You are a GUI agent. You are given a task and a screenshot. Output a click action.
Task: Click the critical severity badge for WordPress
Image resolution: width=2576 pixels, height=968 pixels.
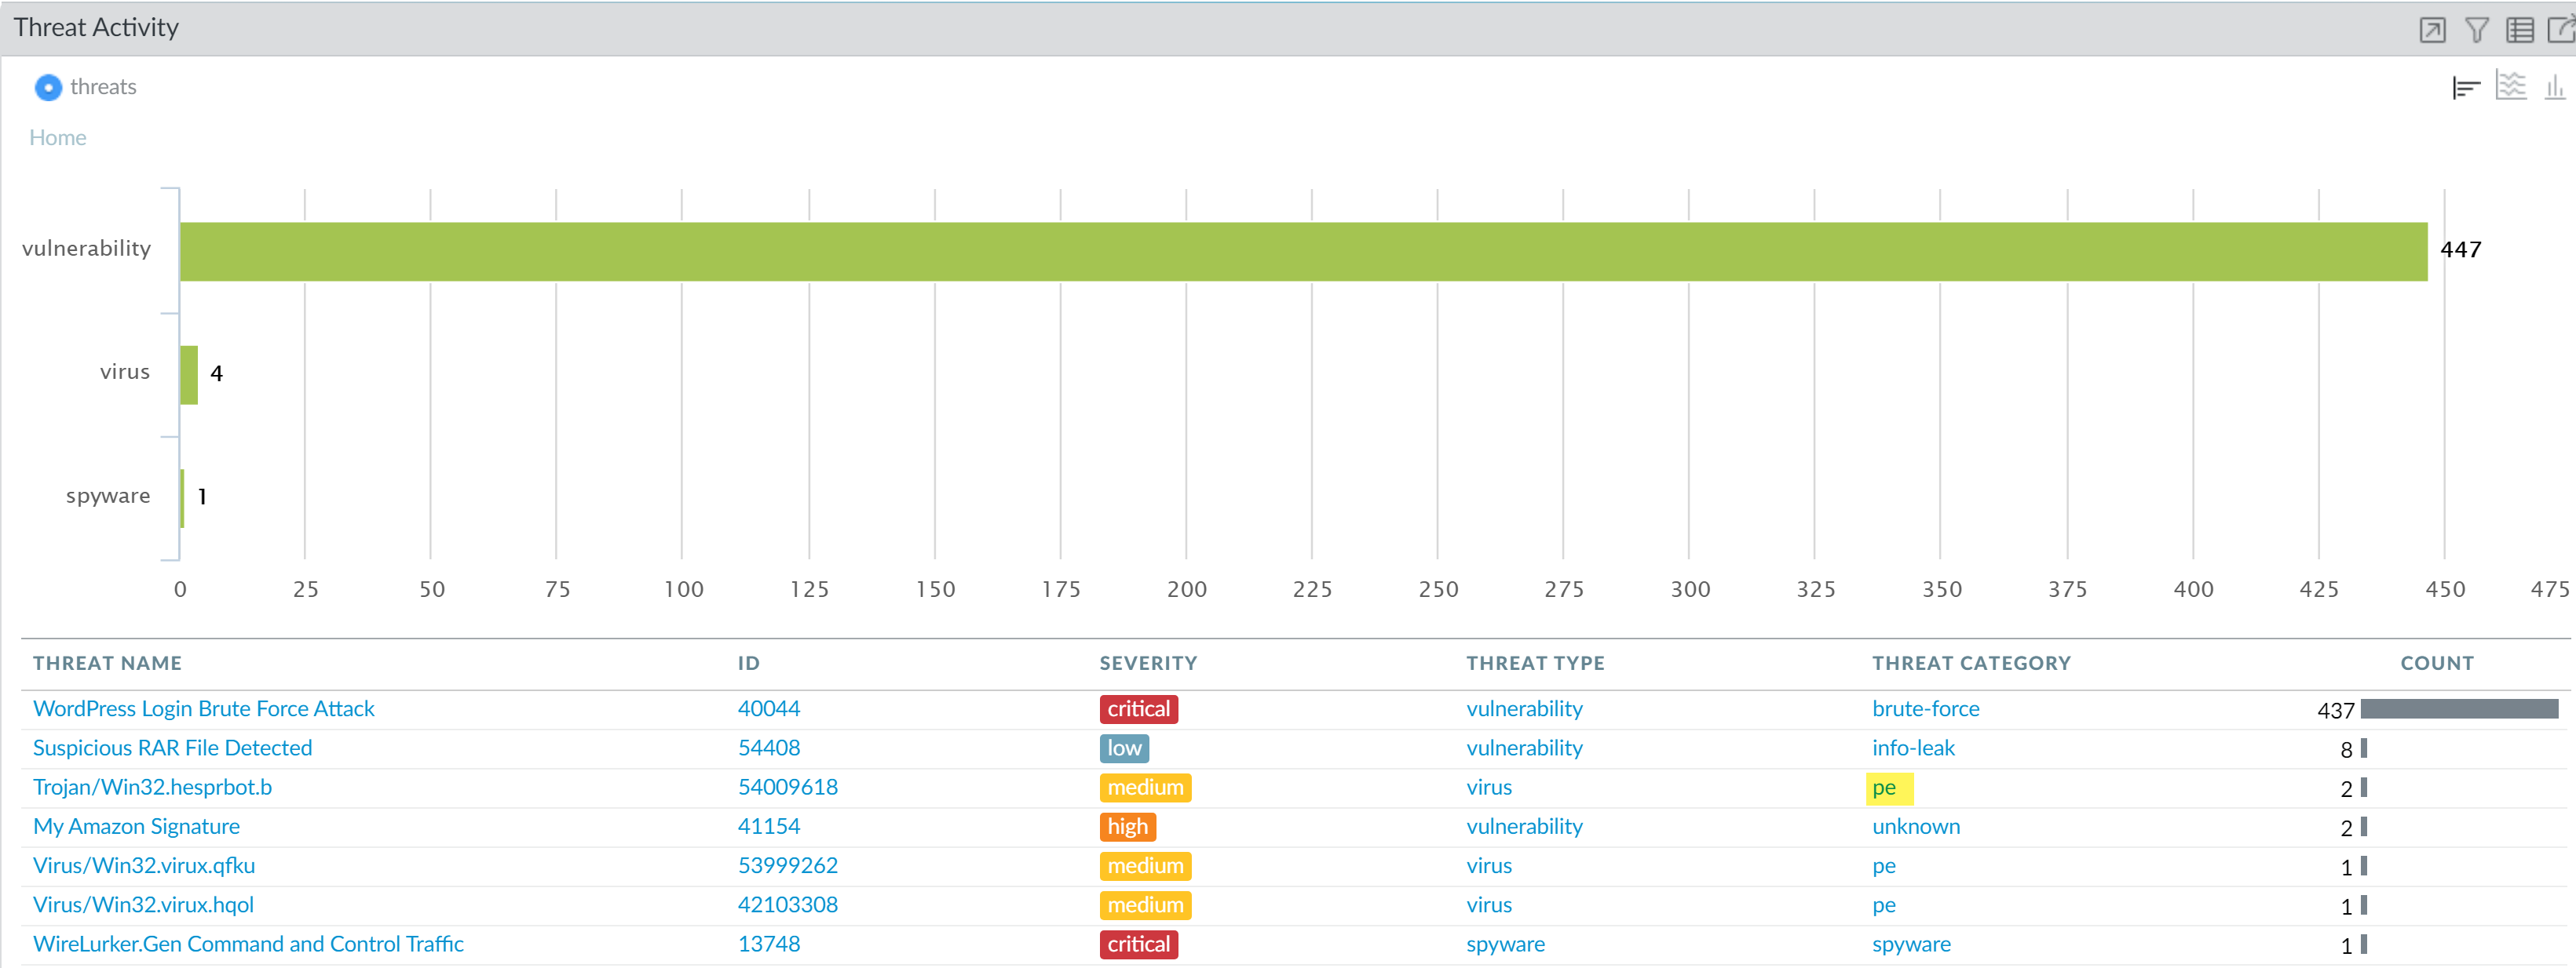[1138, 708]
